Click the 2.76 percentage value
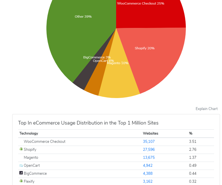 [193, 149]
